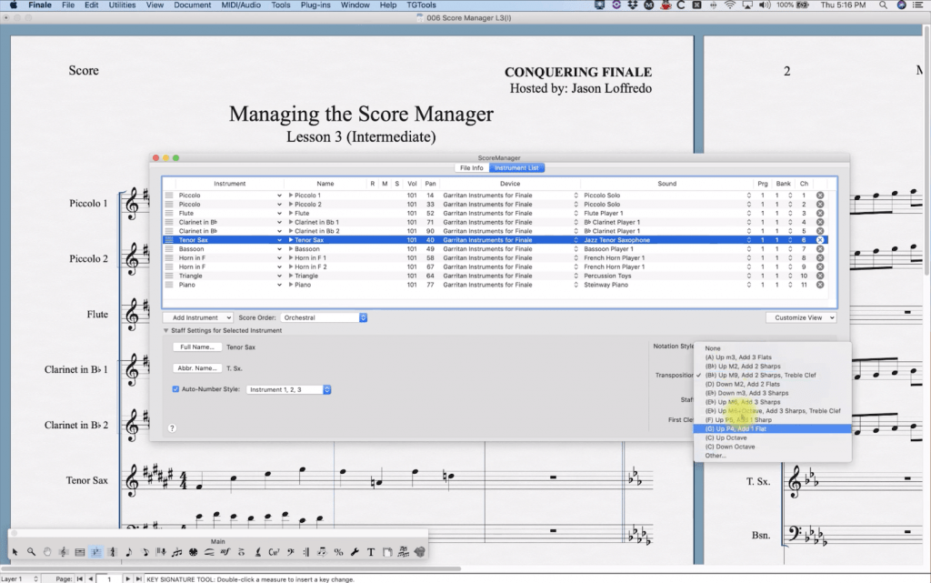Viewport: 931px width, 583px height.
Task: Remove the Piano instrument row
Action: (820, 285)
